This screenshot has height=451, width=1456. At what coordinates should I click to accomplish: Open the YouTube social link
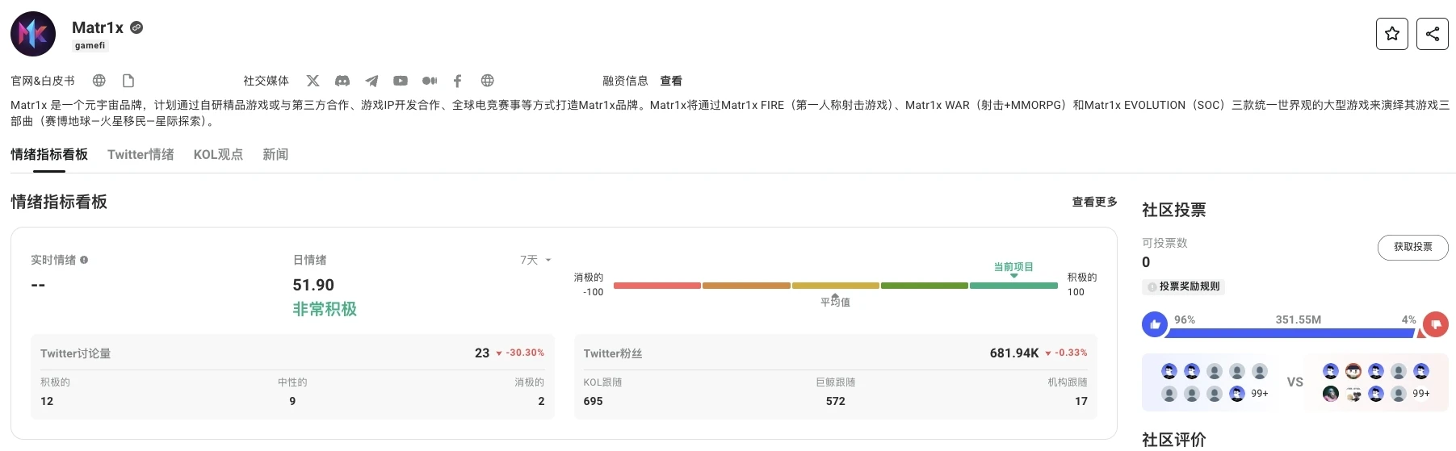coord(401,81)
